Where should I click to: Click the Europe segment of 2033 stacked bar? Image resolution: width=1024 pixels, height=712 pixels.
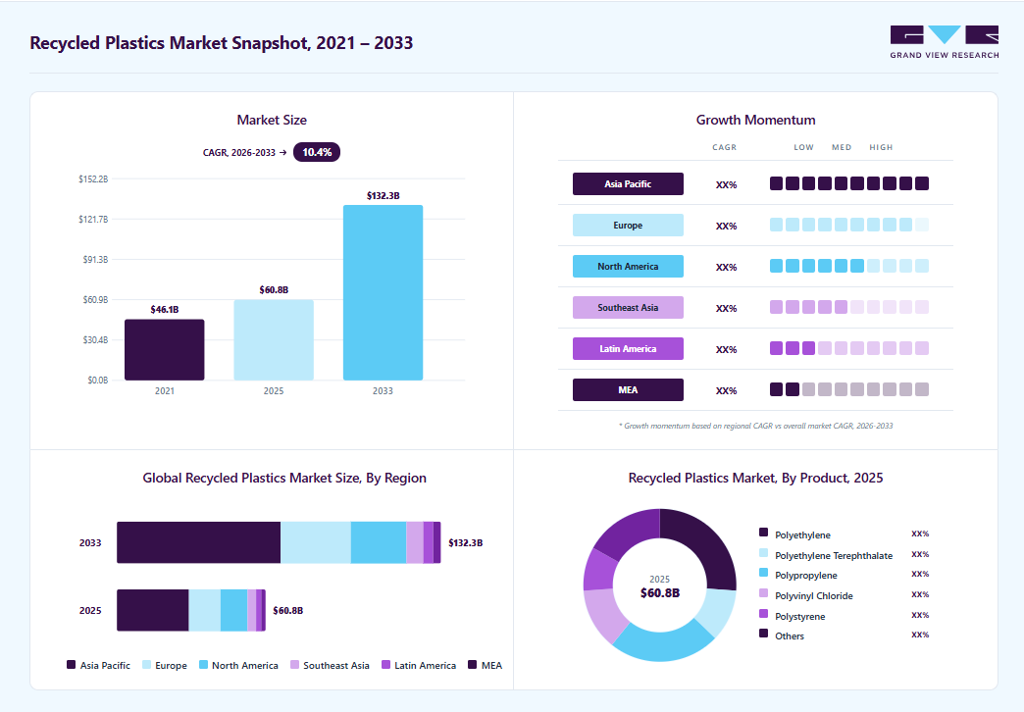pyautogui.click(x=316, y=542)
